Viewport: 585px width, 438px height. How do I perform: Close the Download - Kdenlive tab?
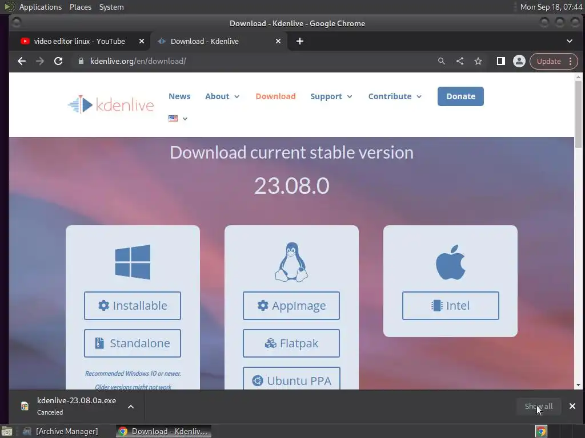click(x=278, y=41)
